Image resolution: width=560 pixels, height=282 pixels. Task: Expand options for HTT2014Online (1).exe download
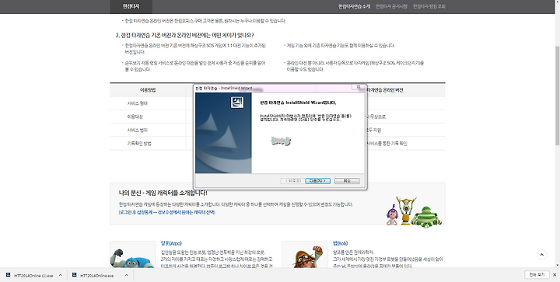click(60, 275)
